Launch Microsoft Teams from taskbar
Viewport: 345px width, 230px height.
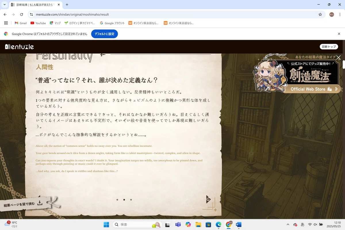click(x=178, y=225)
